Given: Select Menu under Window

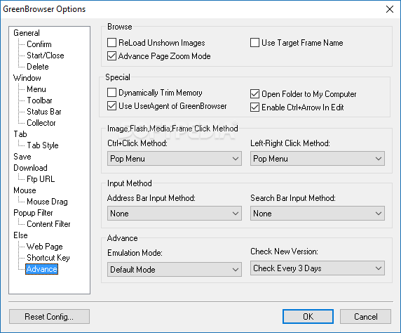Looking at the screenshot, I should click(x=36, y=89).
